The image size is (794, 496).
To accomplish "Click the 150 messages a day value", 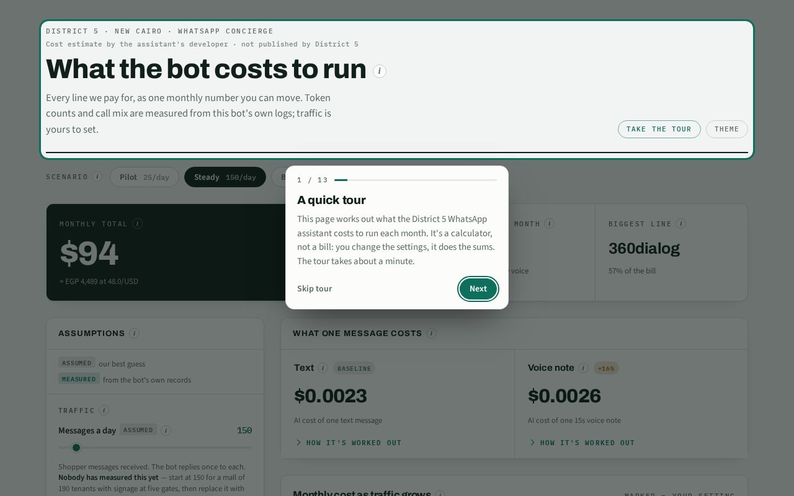I will [x=244, y=430].
